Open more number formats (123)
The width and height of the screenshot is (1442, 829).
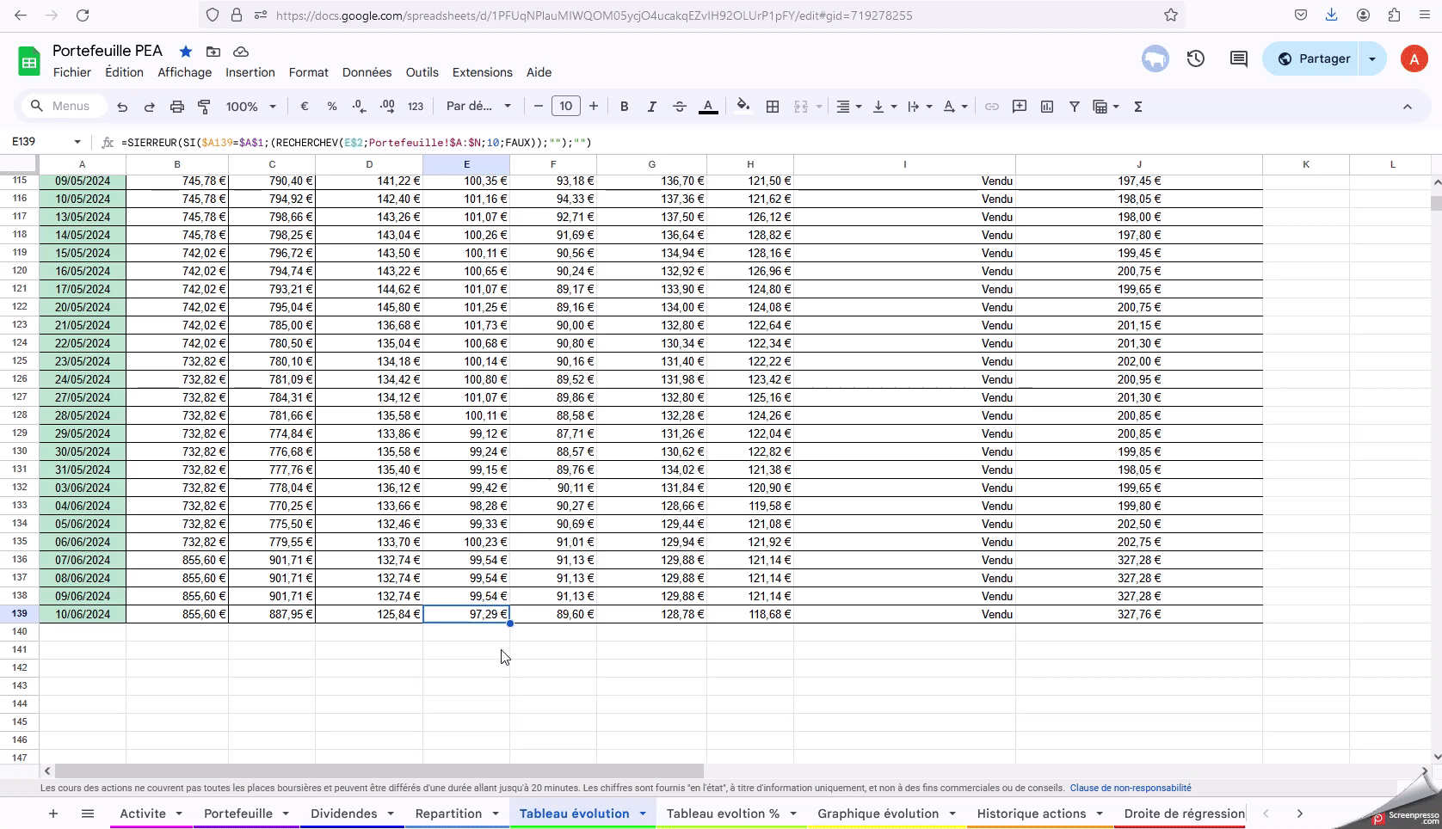[x=416, y=107]
